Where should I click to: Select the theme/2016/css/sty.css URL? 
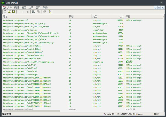tap(26, 27)
